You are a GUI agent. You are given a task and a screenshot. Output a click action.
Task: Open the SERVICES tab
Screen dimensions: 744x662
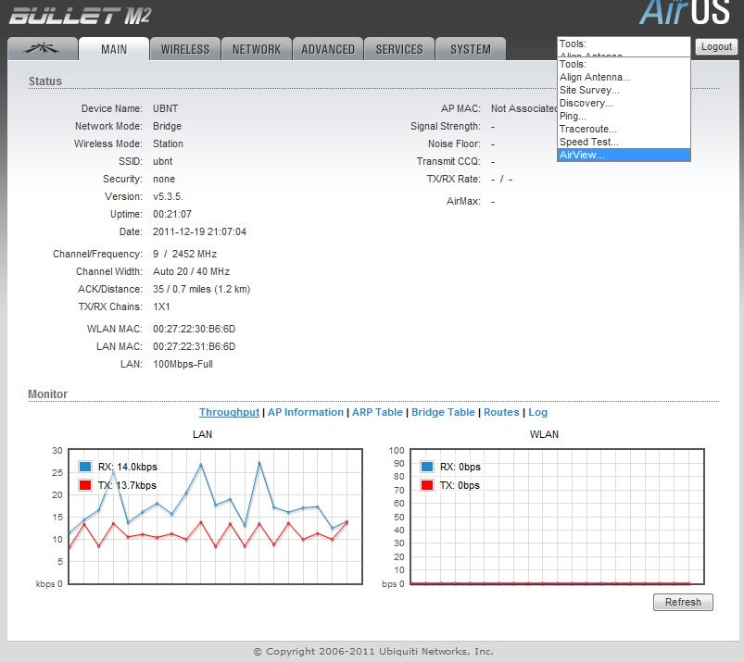(399, 49)
